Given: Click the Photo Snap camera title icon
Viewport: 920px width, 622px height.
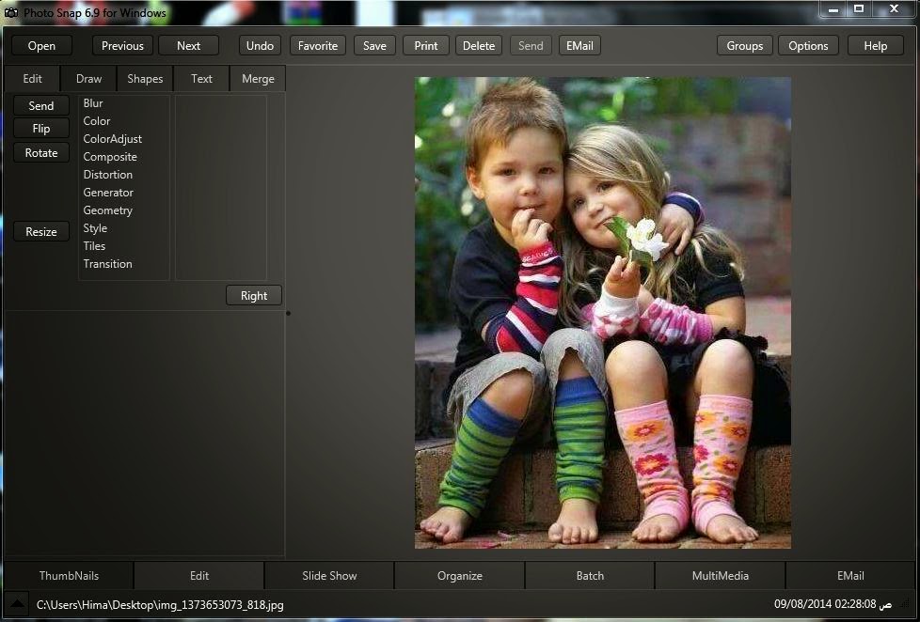Looking at the screenshot, I should (x=10, y=12).
